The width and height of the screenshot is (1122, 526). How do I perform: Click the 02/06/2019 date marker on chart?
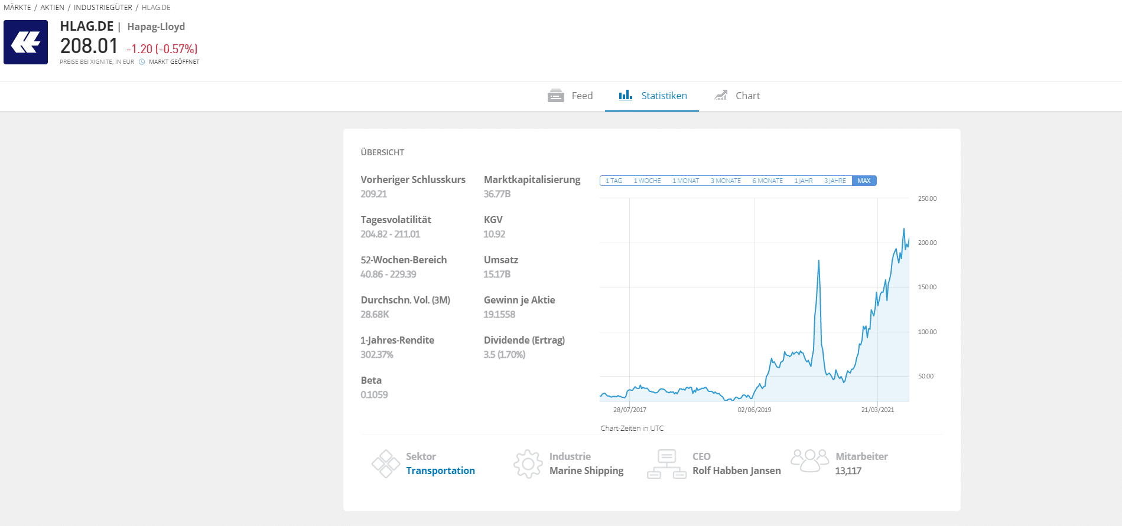coord(754,410)
